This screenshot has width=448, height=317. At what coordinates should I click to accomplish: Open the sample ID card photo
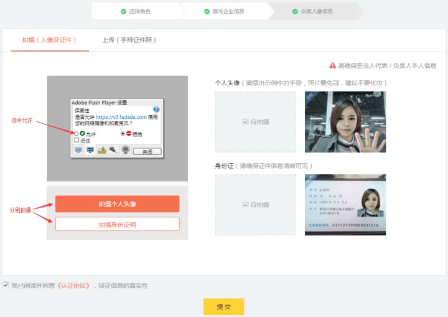[345, 205]
